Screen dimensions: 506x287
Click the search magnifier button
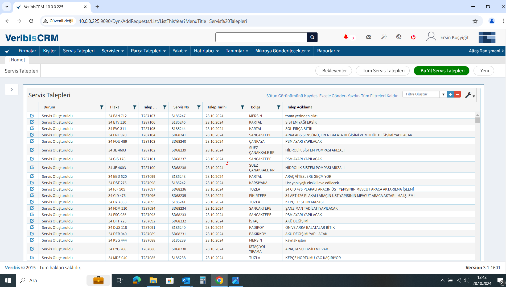(312, 37)
